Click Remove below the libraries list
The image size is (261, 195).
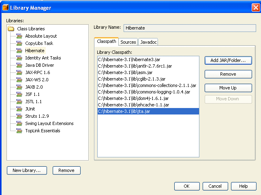(66, 170)
